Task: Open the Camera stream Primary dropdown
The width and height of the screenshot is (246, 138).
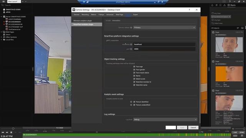Action: pos(165,28)
